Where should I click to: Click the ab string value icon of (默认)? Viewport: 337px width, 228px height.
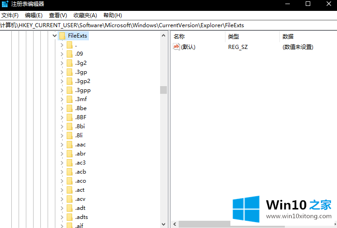tap(176, 47)
